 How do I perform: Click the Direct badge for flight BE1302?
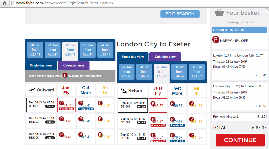[142, 107]
